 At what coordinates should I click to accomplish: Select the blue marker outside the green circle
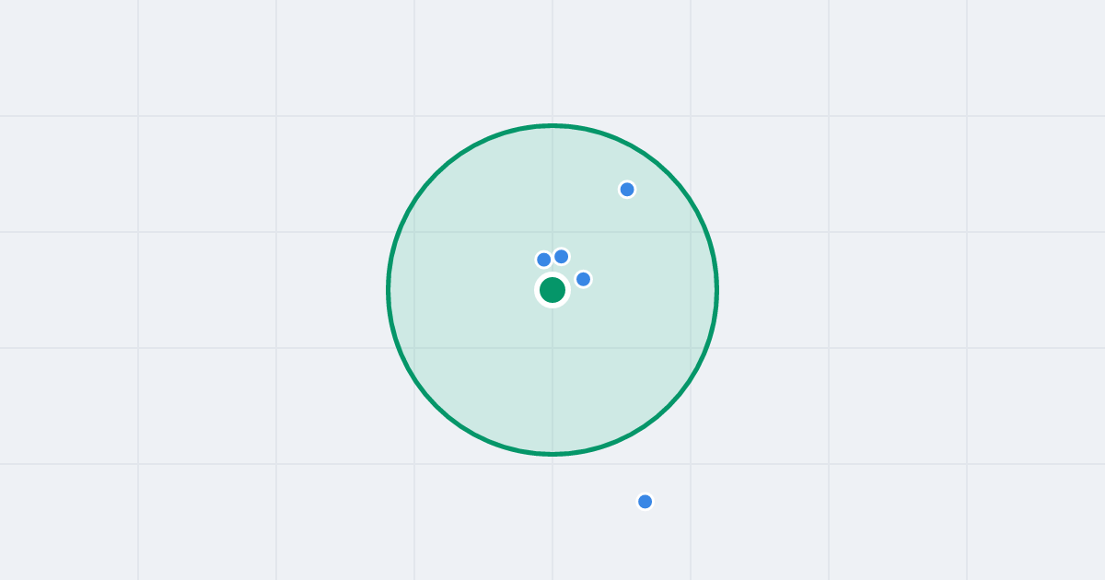click(x=646, y=502)
